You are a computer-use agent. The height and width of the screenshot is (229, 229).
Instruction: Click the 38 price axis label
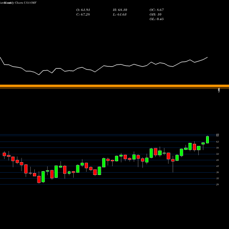point(218,172)
